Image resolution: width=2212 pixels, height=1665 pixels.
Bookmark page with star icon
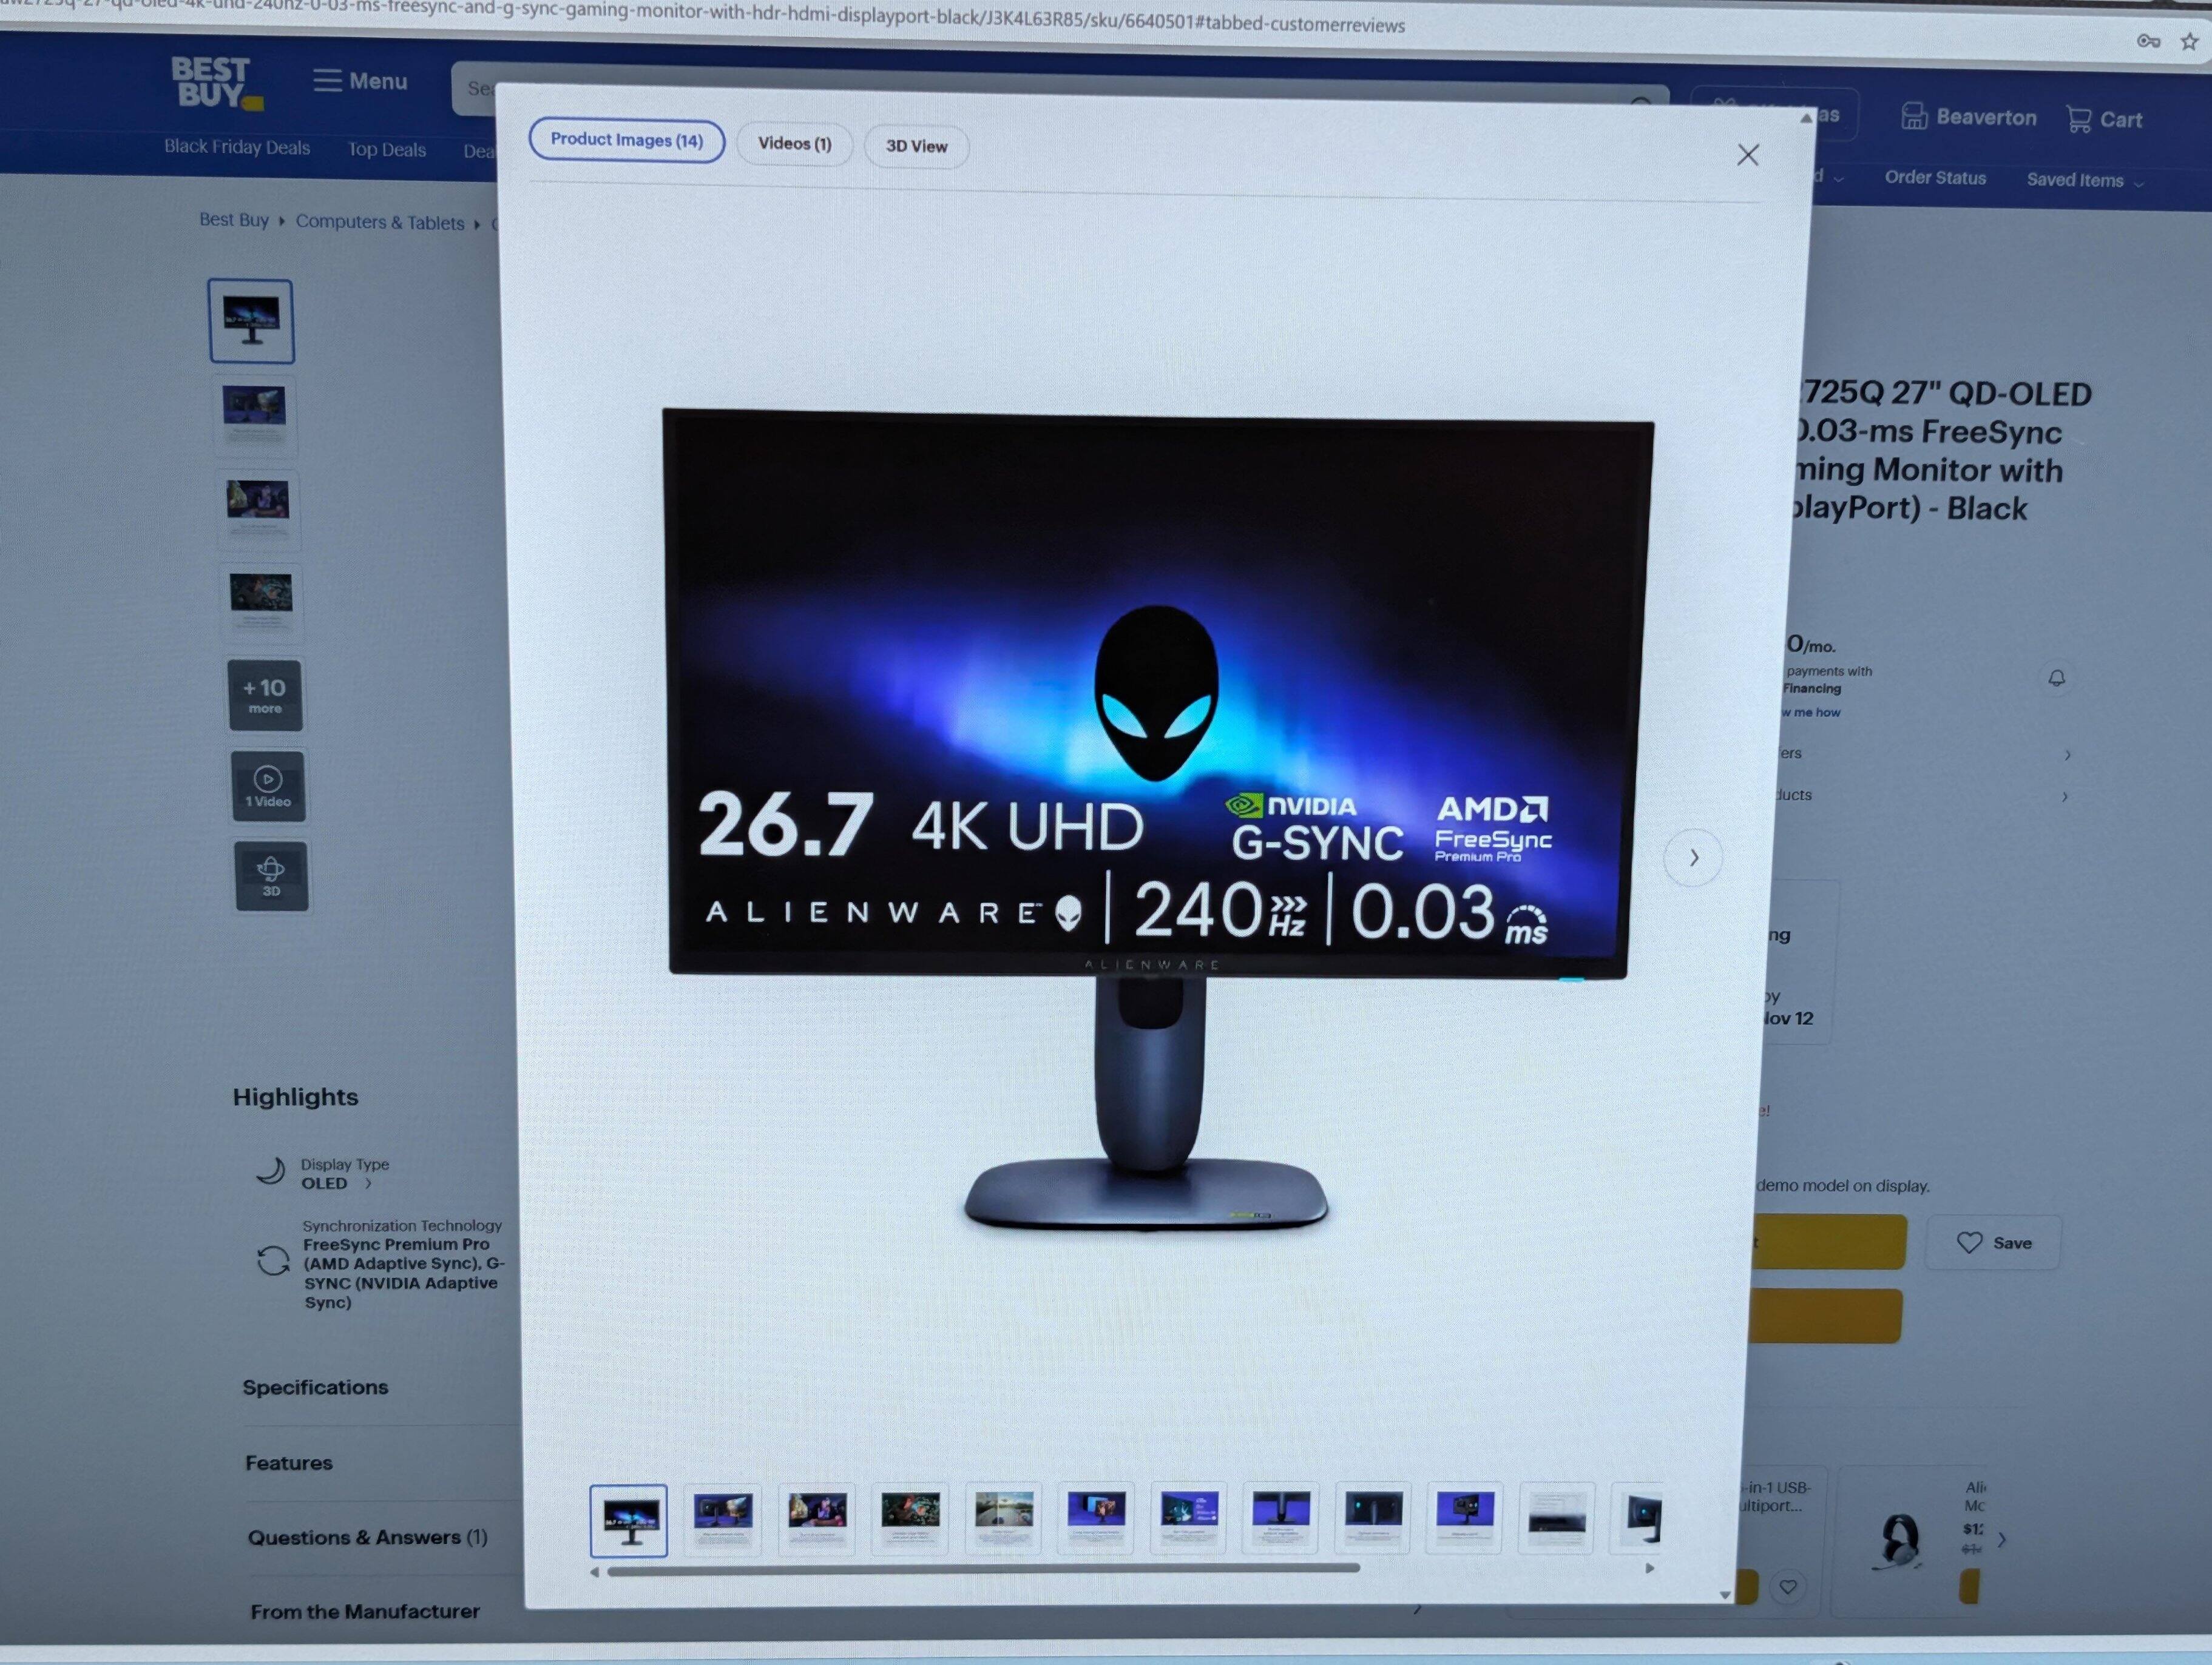tap(2189, 41)
